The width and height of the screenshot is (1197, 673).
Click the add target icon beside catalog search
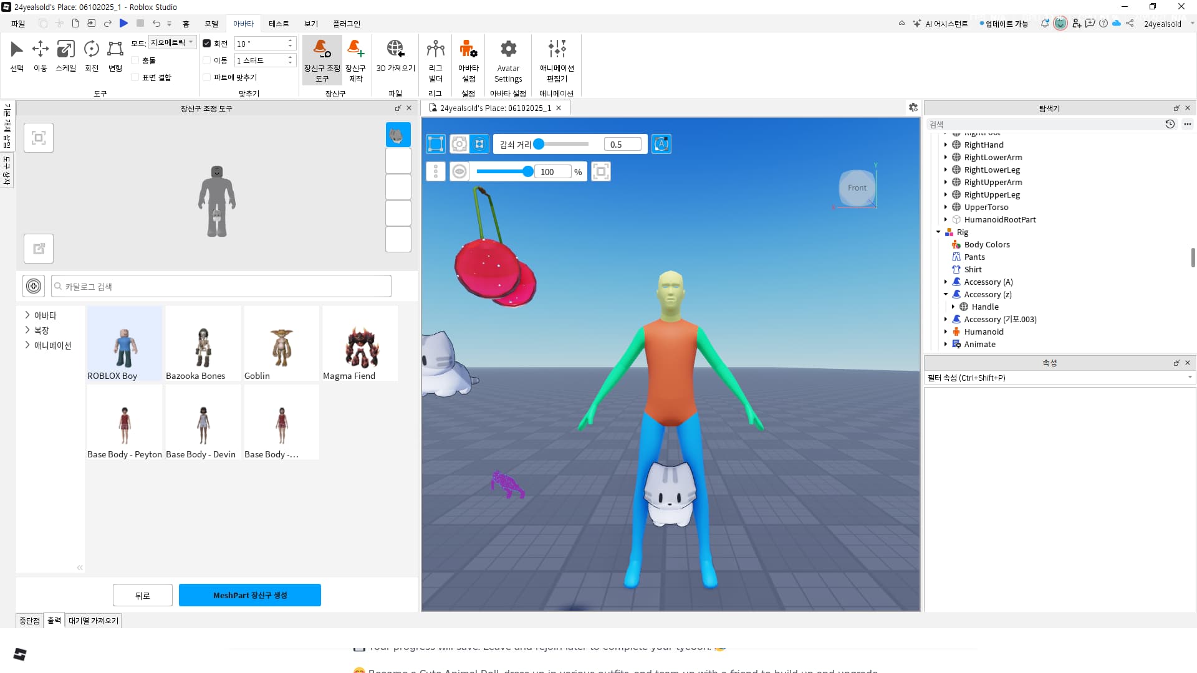pos(34,286)
